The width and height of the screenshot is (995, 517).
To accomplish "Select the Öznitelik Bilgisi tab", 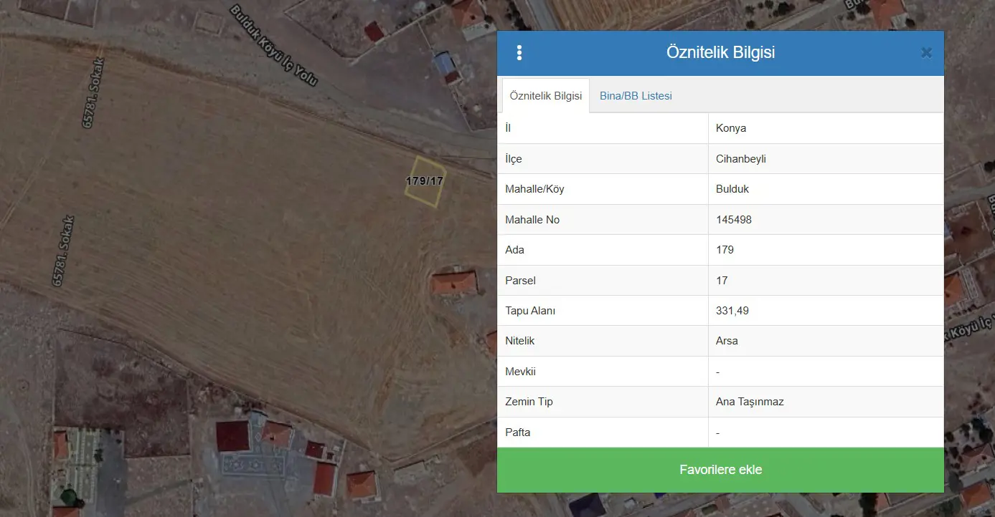I will 546,96.
